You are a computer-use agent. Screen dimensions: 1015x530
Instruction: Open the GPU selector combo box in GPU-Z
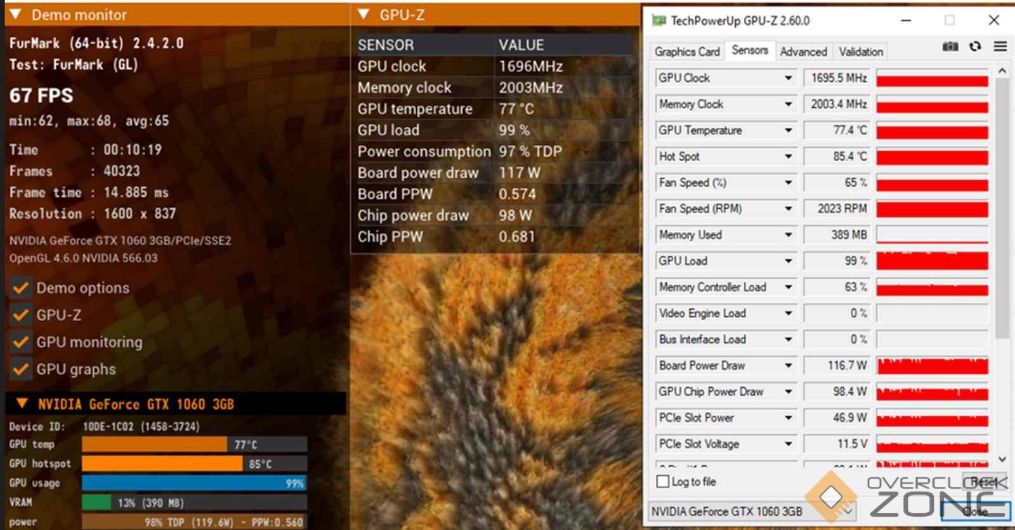click(752, 511)
